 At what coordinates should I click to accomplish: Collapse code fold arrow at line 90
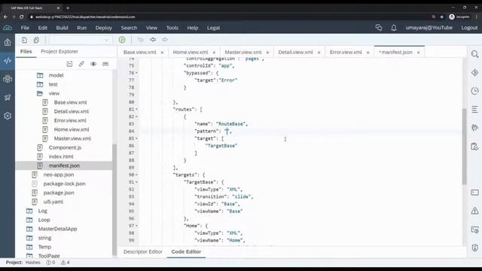(137, 175)
